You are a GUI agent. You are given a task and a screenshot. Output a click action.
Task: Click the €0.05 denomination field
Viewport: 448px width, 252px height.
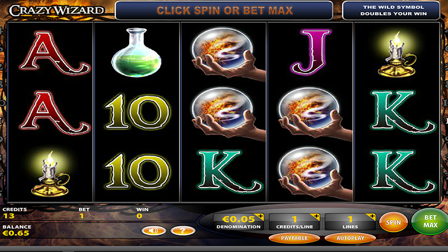click(x=239, y=222)
